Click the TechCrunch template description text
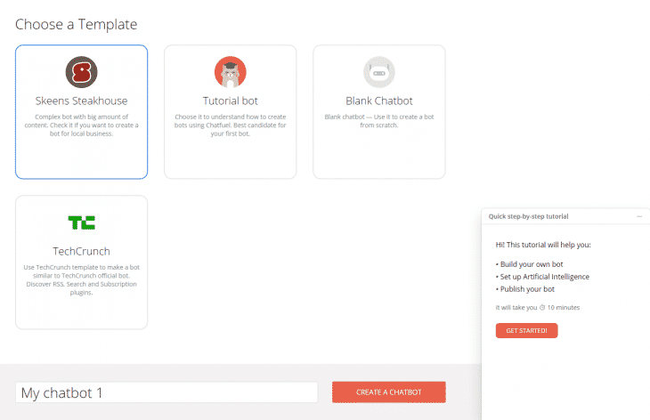Image resolution: width=650 pixels, height=420 pixels. [x=81, y=279]
